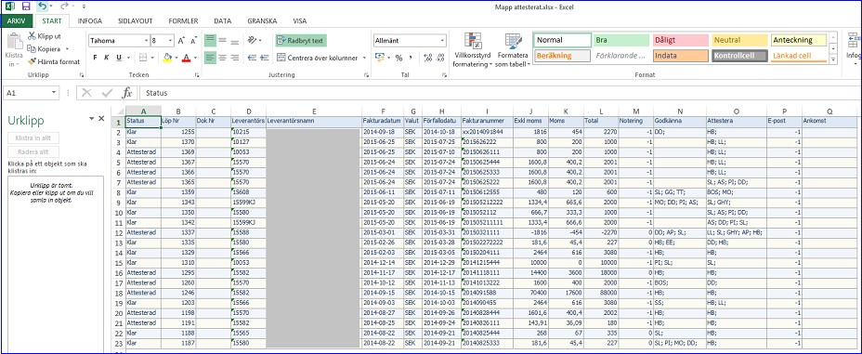Open the font size 8 dropdown
The height and width of the screenshot is (354, 862).
(171, 41)
